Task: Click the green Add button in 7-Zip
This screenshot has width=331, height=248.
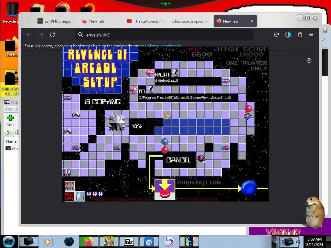Action: pos(10,120)
